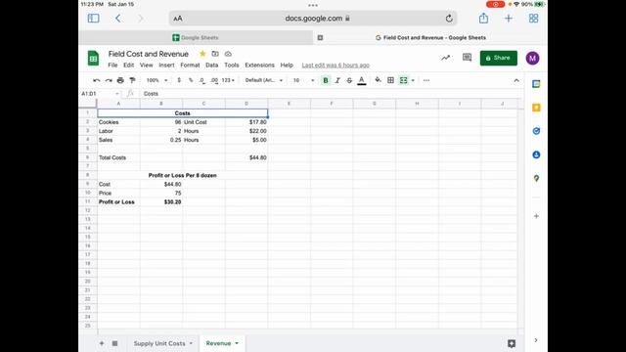The image size is (626, 352).
Task: Add a new sheet with plus button
Action: (x=102, y=343)
